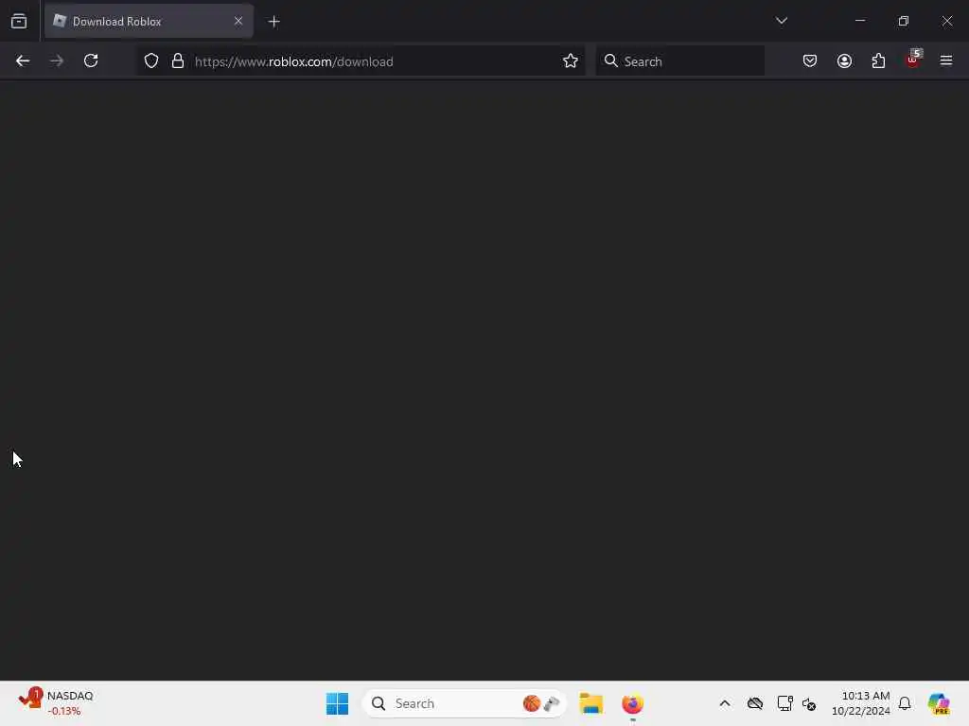
Task: Open muted volume tray icon
Action: click(x=809, y=703)
